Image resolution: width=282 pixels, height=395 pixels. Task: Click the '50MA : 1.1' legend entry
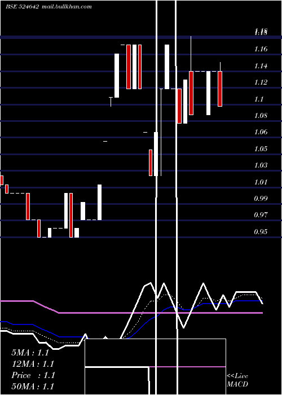pos(33,387)
